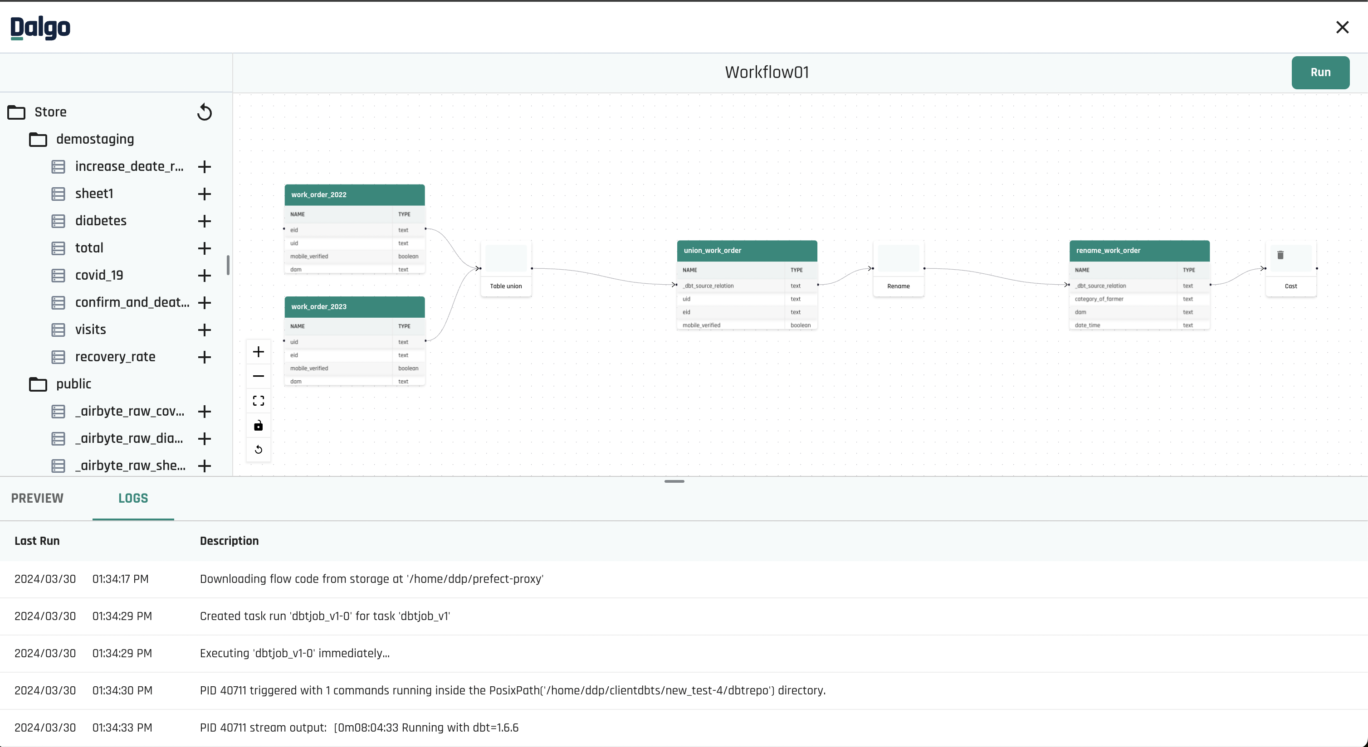Click the bottom panel resize handle
This screenshot has height=747, width=1368.
(x=674, y=481)
